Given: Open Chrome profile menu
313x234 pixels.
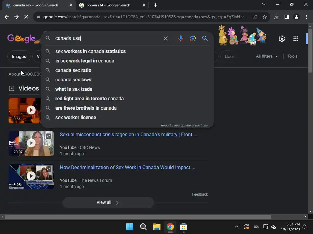Looking at the screenshot, I should click(x=296, y=17).
